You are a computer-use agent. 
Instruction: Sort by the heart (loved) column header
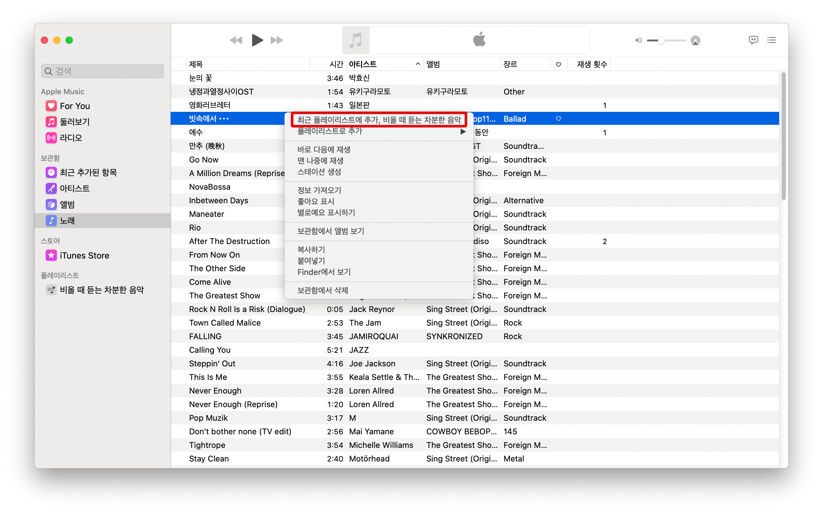pos(558,64)
